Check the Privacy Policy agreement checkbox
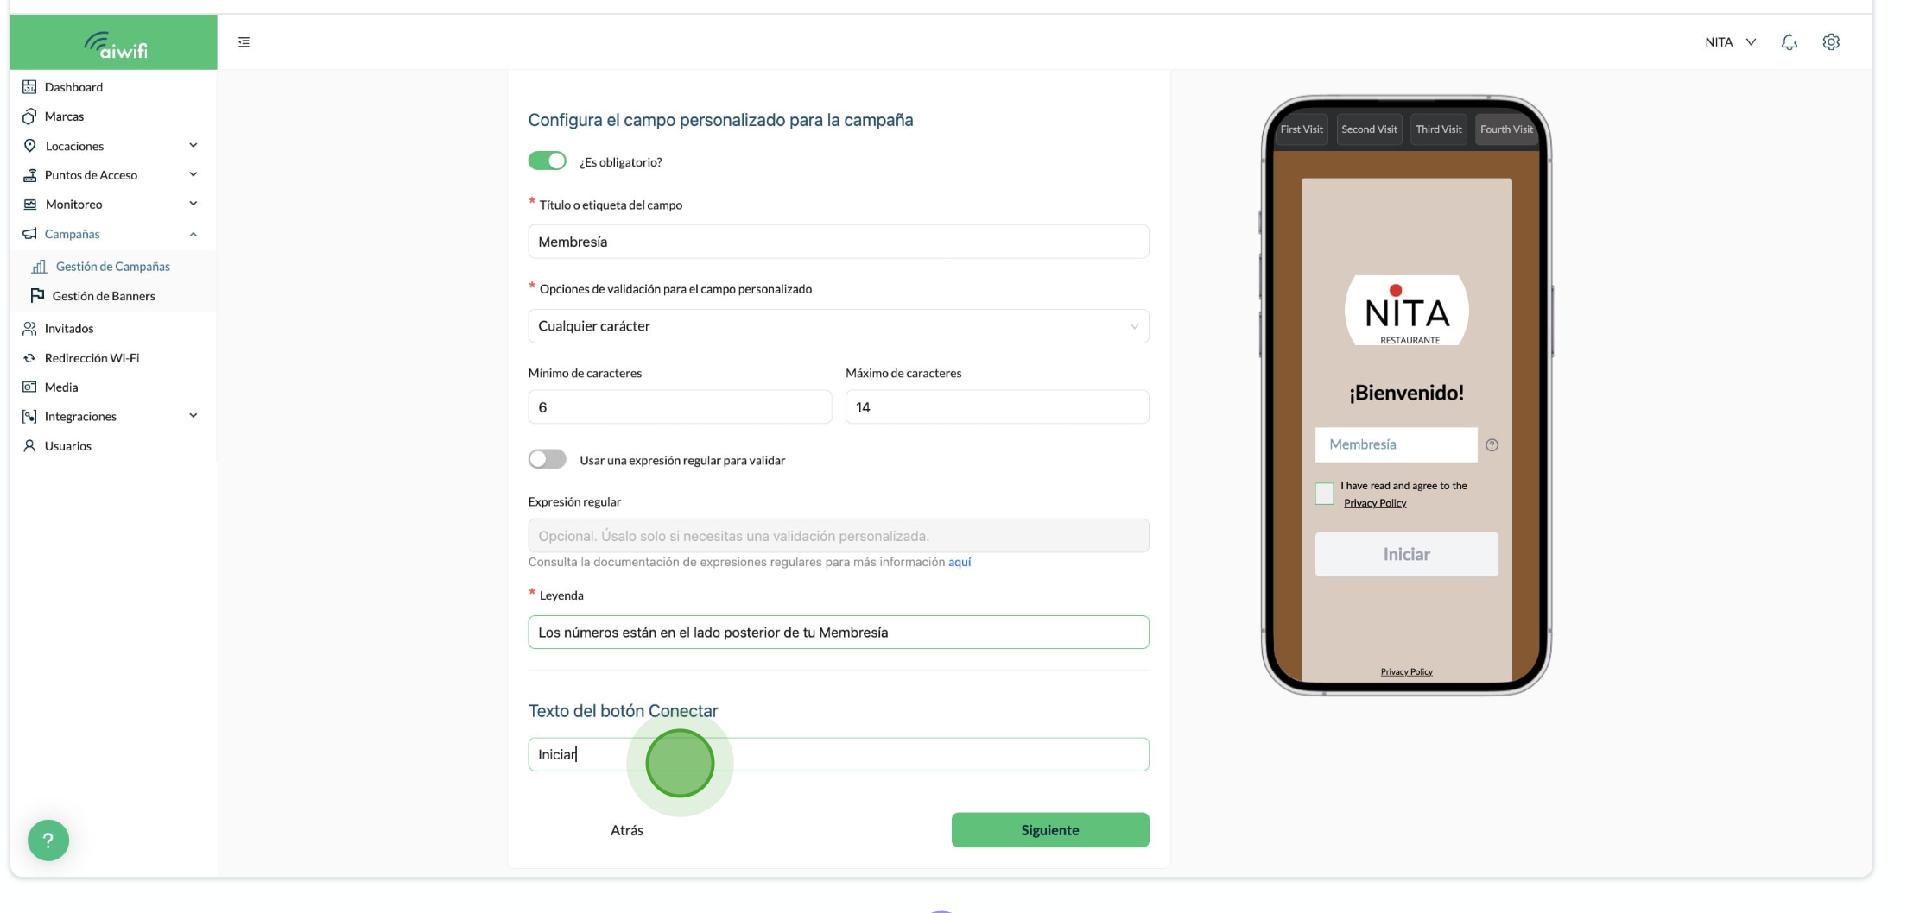Screen dimensions: 1907x913 [1324, 494]
